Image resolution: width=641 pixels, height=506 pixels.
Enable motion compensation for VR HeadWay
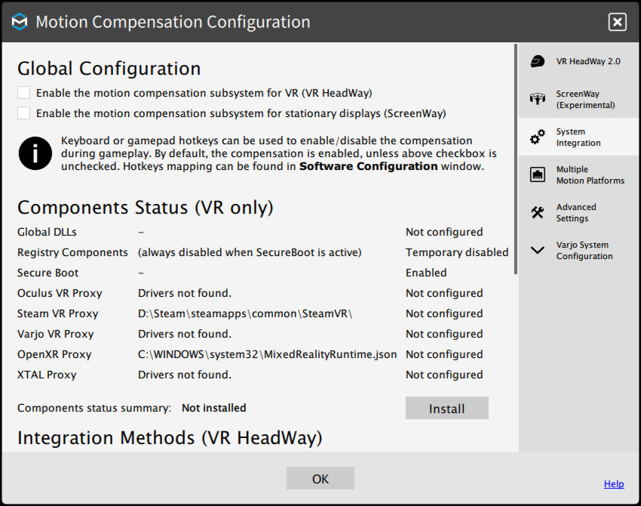coord(23,93)
